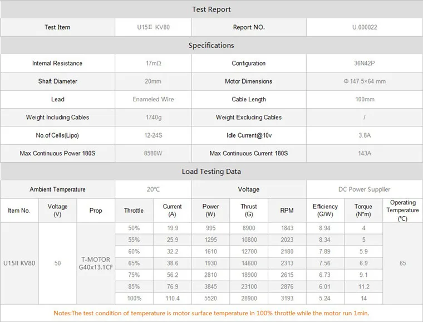Select the '50%' throttle cell
Viewport: 423px width, 322px height.
[x=134, y=228]
